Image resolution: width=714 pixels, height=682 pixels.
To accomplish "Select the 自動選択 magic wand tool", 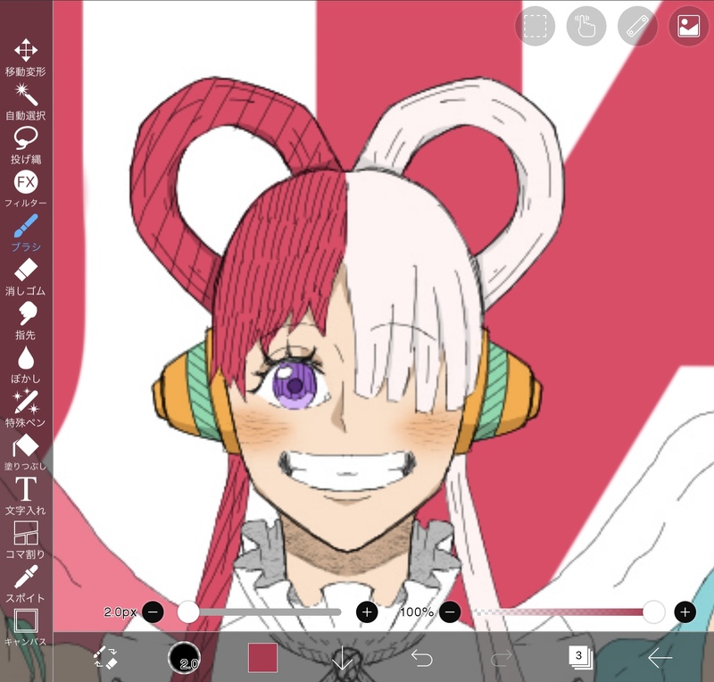I will click(26, 101).
